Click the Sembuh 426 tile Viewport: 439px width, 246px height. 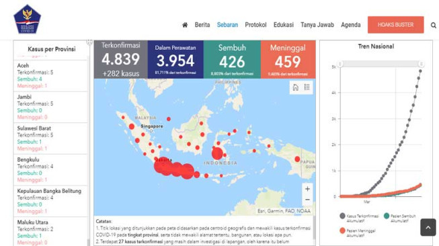[232, 59]
